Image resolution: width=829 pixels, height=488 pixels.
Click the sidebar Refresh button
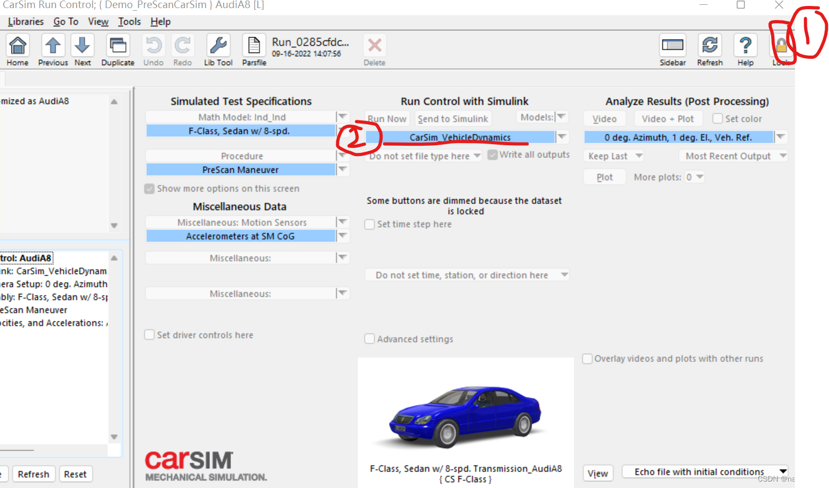(33, 474)
